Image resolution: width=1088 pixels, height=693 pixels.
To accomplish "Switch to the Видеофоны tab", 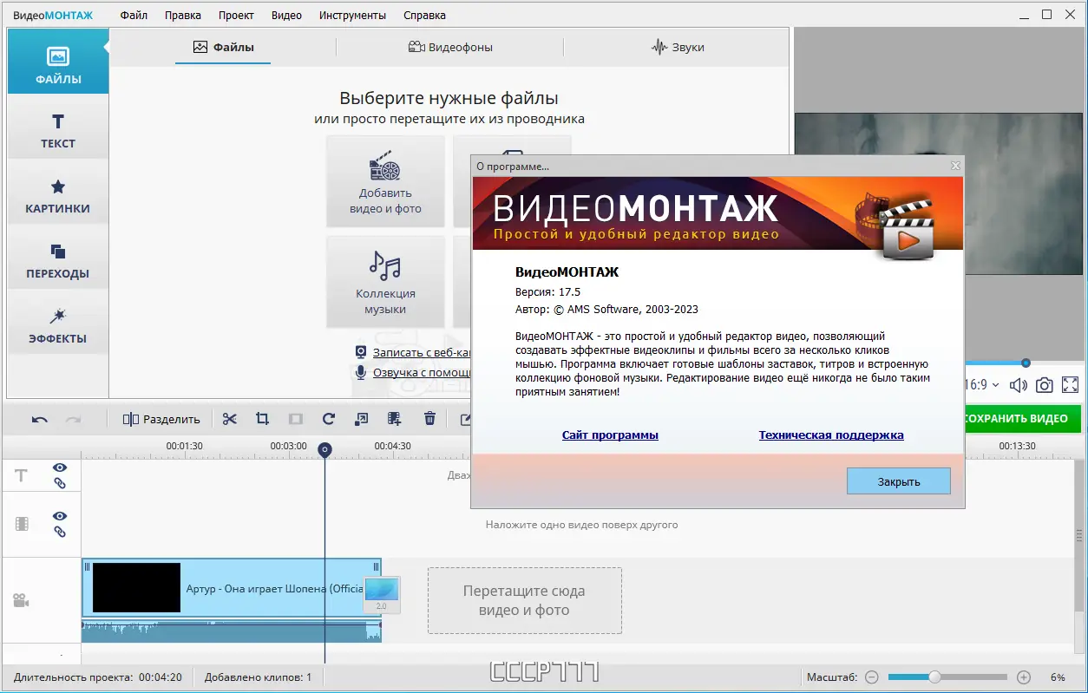I will pyautogui.click(x=450, y=47).
